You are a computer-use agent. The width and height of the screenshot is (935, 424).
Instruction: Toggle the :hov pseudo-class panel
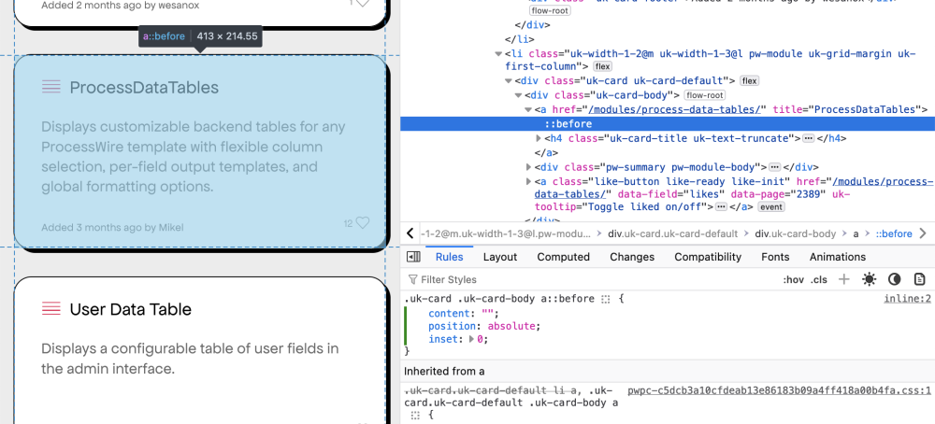793,279
